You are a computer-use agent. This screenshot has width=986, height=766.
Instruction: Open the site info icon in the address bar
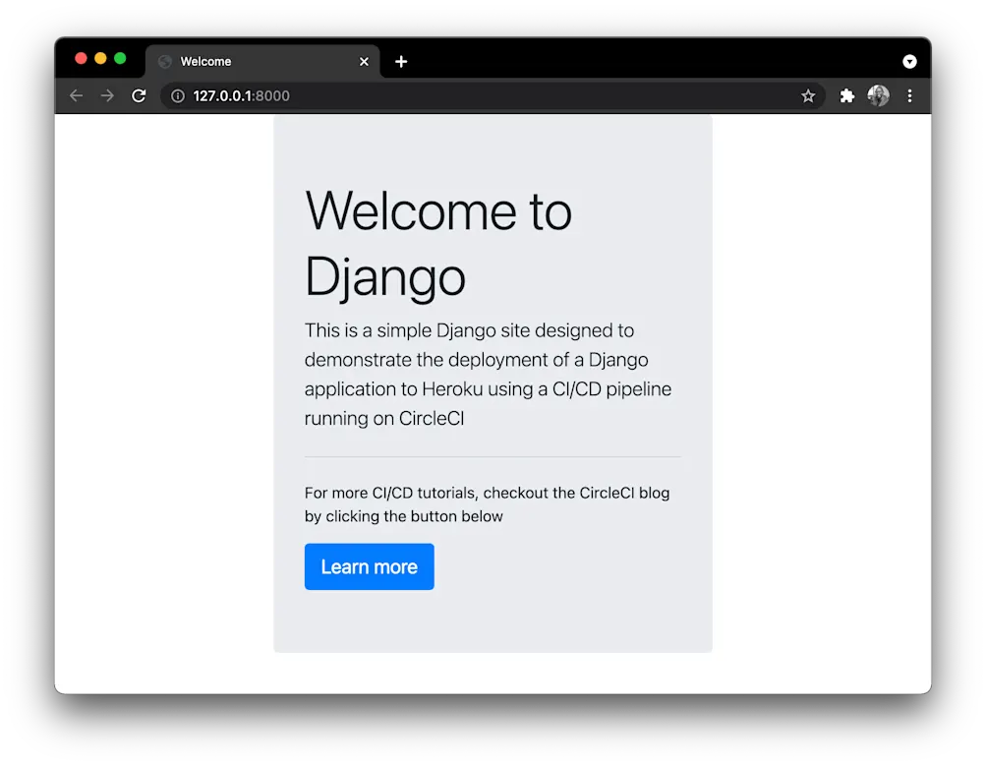(178, 95)
